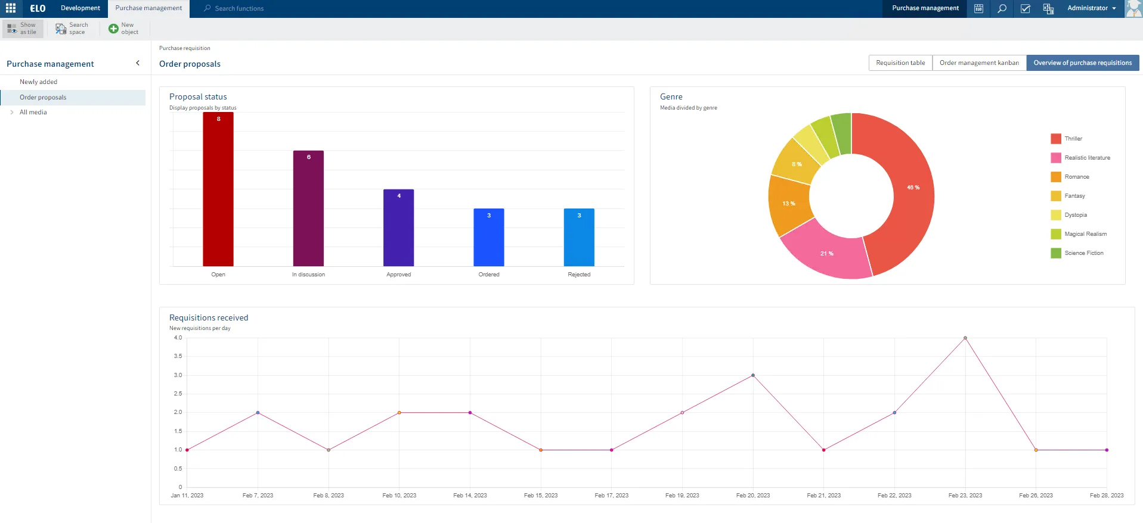Click the Purchase requisition breadcrumb

184,48
